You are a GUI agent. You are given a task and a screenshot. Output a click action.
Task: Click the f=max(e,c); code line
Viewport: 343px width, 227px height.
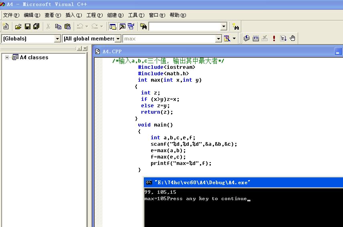pos(168,157)
